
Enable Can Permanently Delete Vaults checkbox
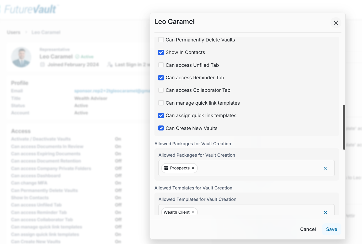point(161,40)
